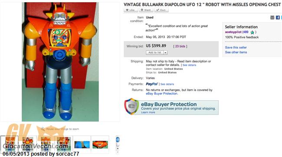Click Save this seller link
The width and height of the screenshot is (282, 157).
tap(236, 47)
